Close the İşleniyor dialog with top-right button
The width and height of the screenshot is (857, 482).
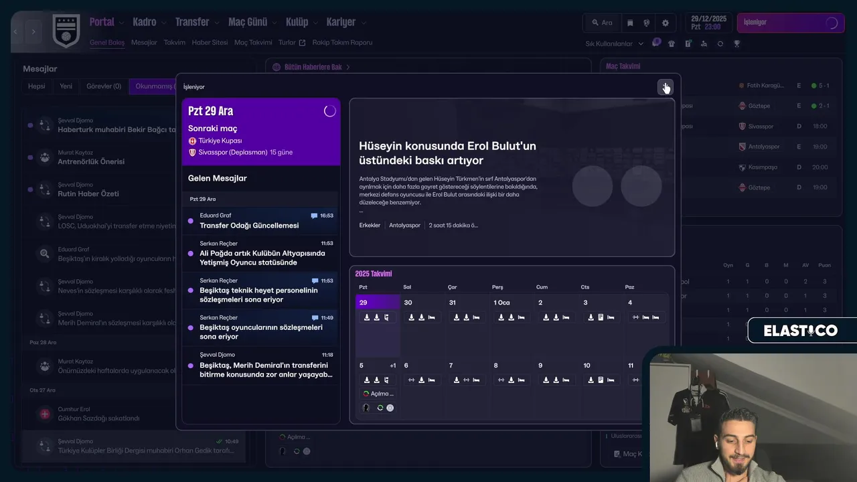click(x=665, y=88)
